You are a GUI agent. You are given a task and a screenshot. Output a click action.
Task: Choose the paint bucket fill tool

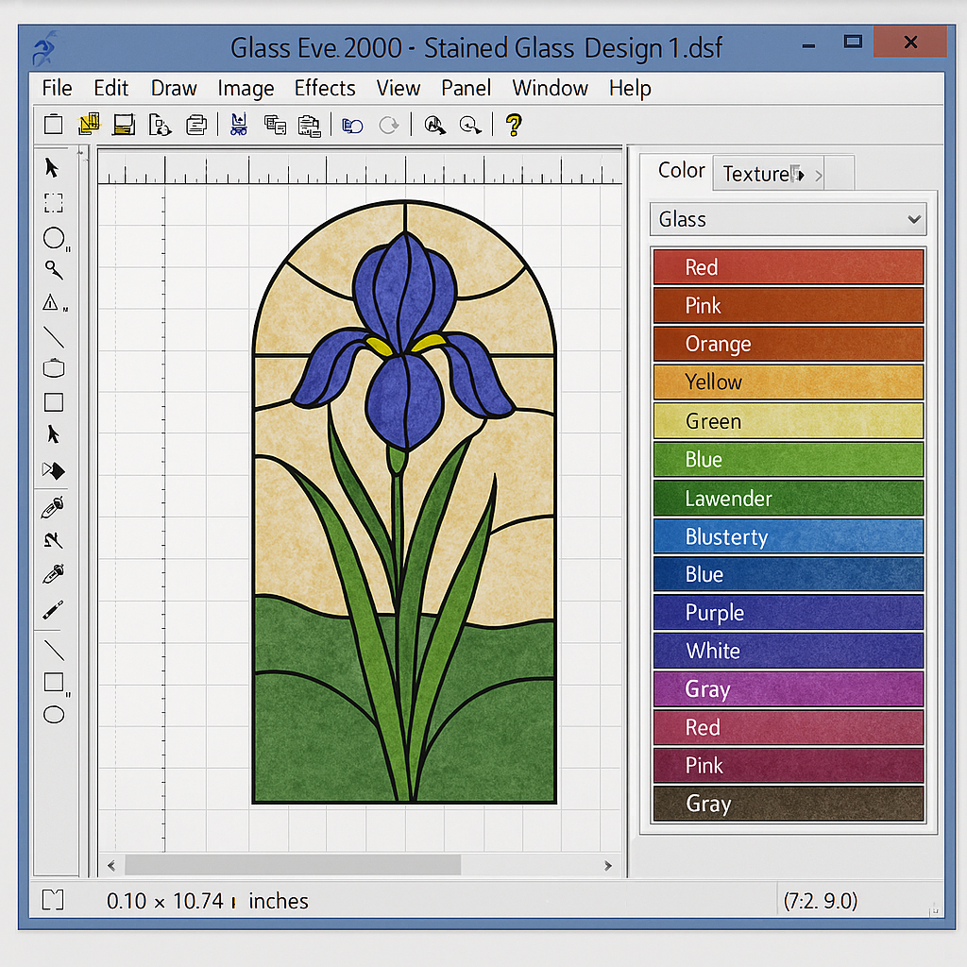pyautogui.click(x=54, y=470)
